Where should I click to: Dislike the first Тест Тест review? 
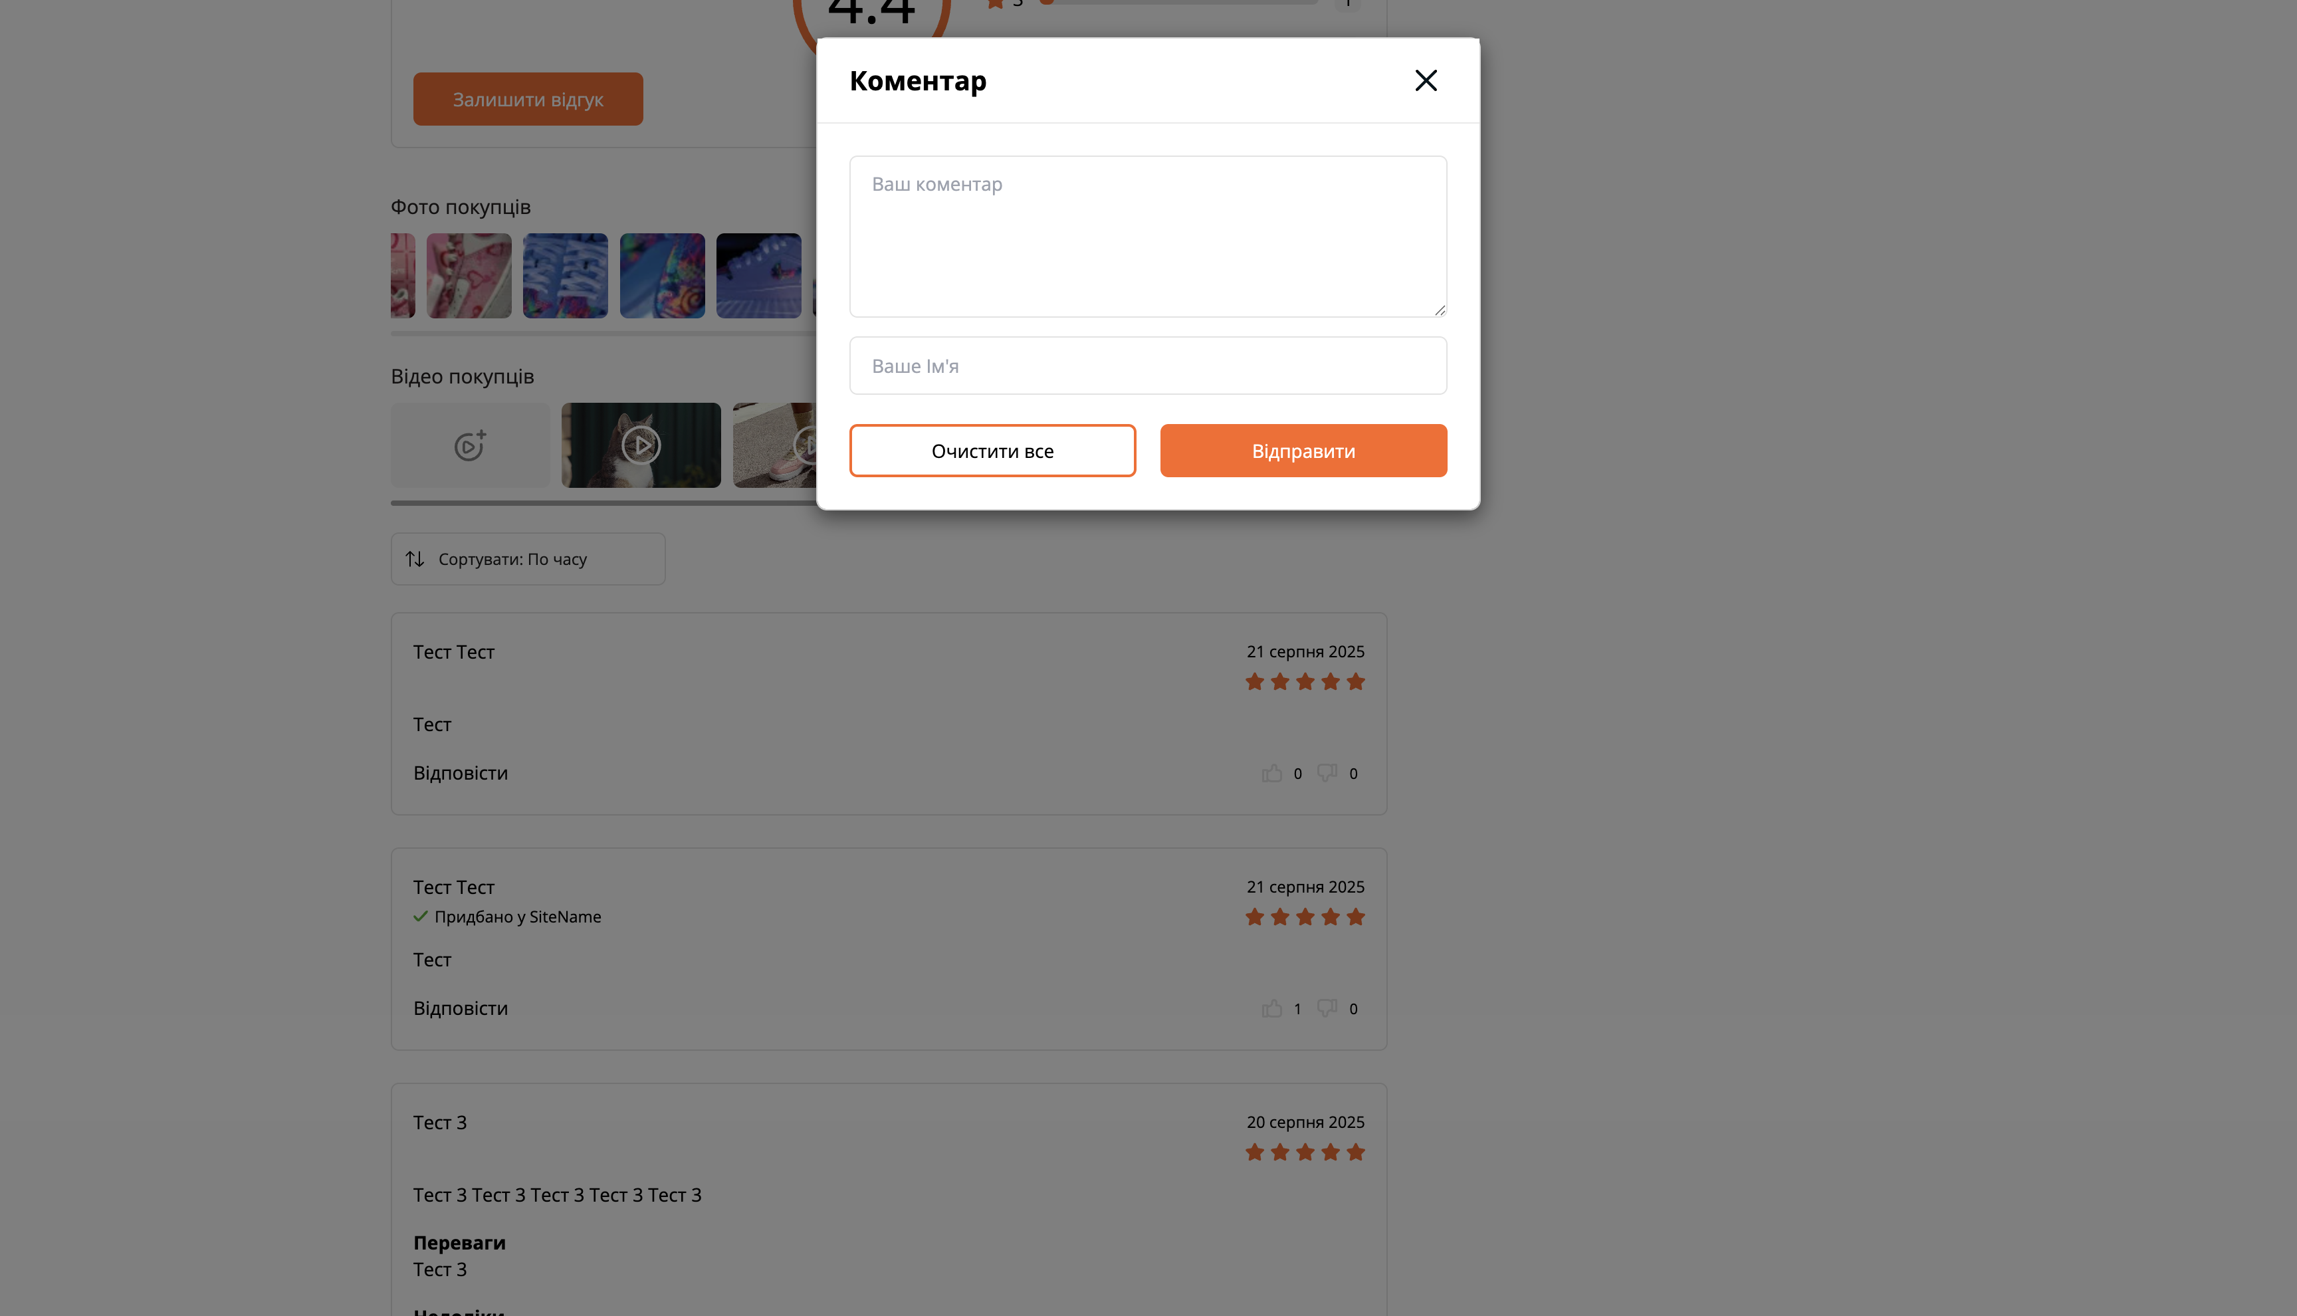[x=1327, y=774]
